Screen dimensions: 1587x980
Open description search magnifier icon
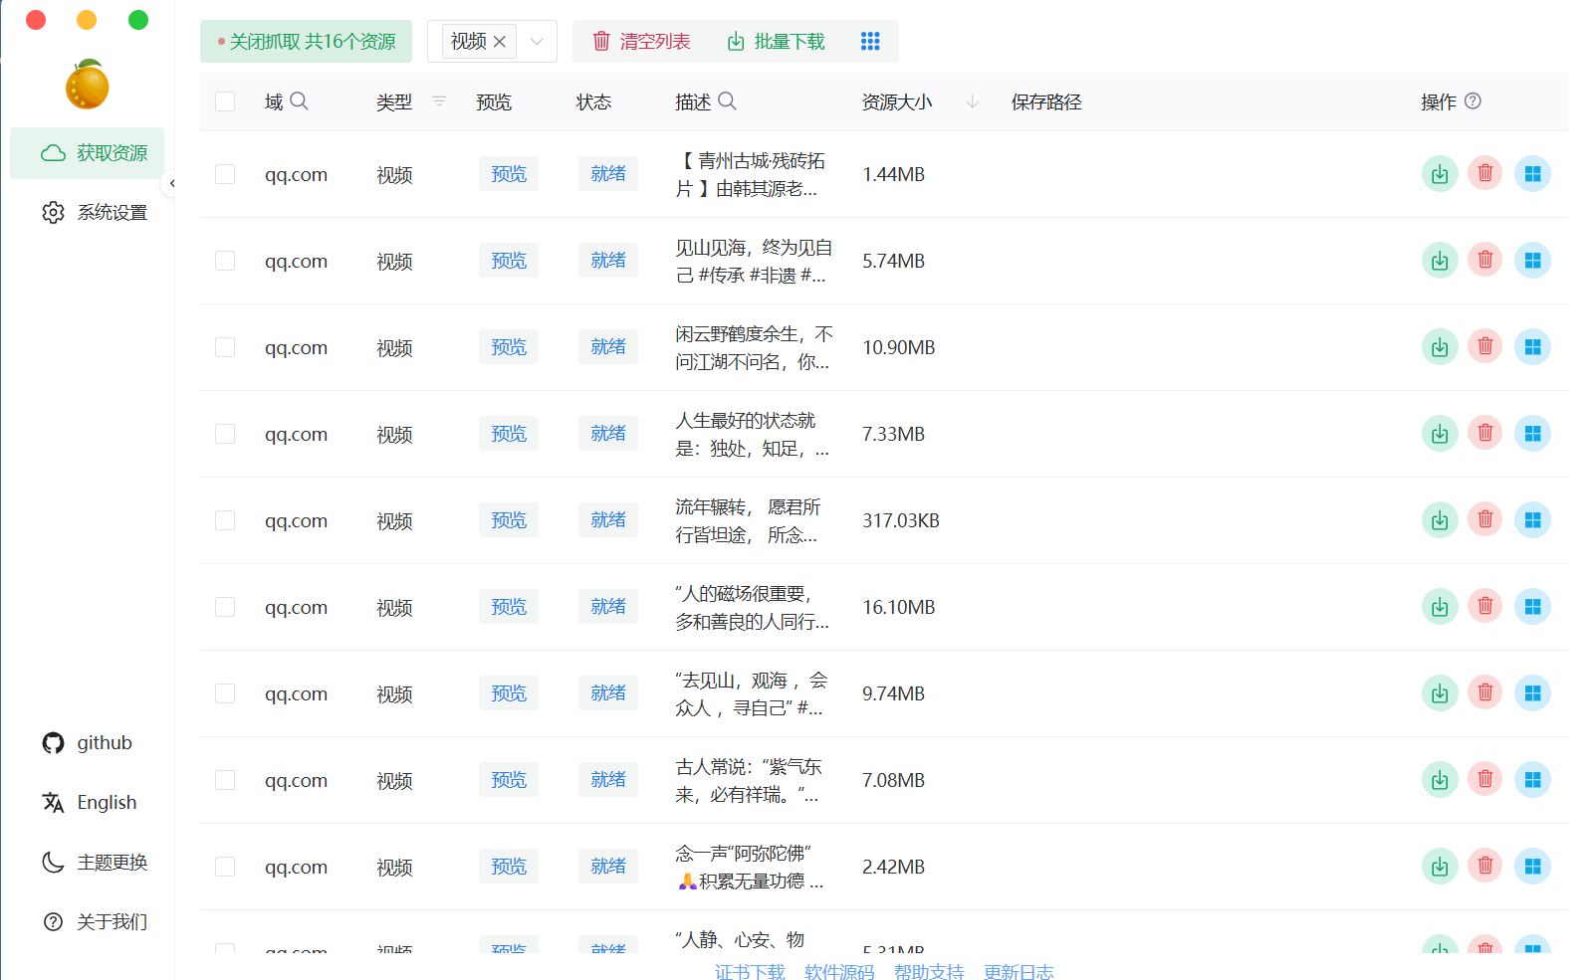(x=727, y=101)
